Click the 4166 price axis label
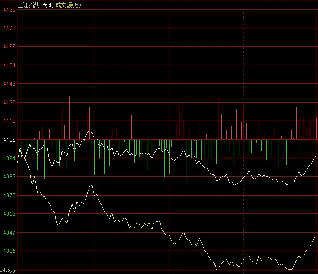The image size is (318, 274). coord(9,47)
